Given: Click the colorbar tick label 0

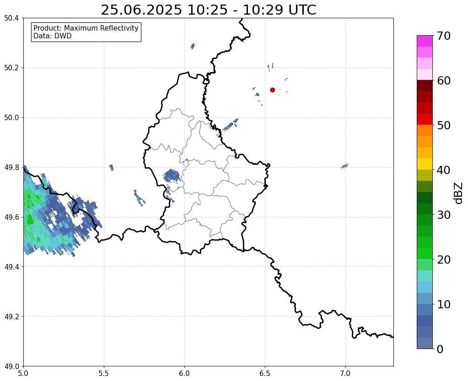Looking at the screenshot, I should (x=440, y=349).
